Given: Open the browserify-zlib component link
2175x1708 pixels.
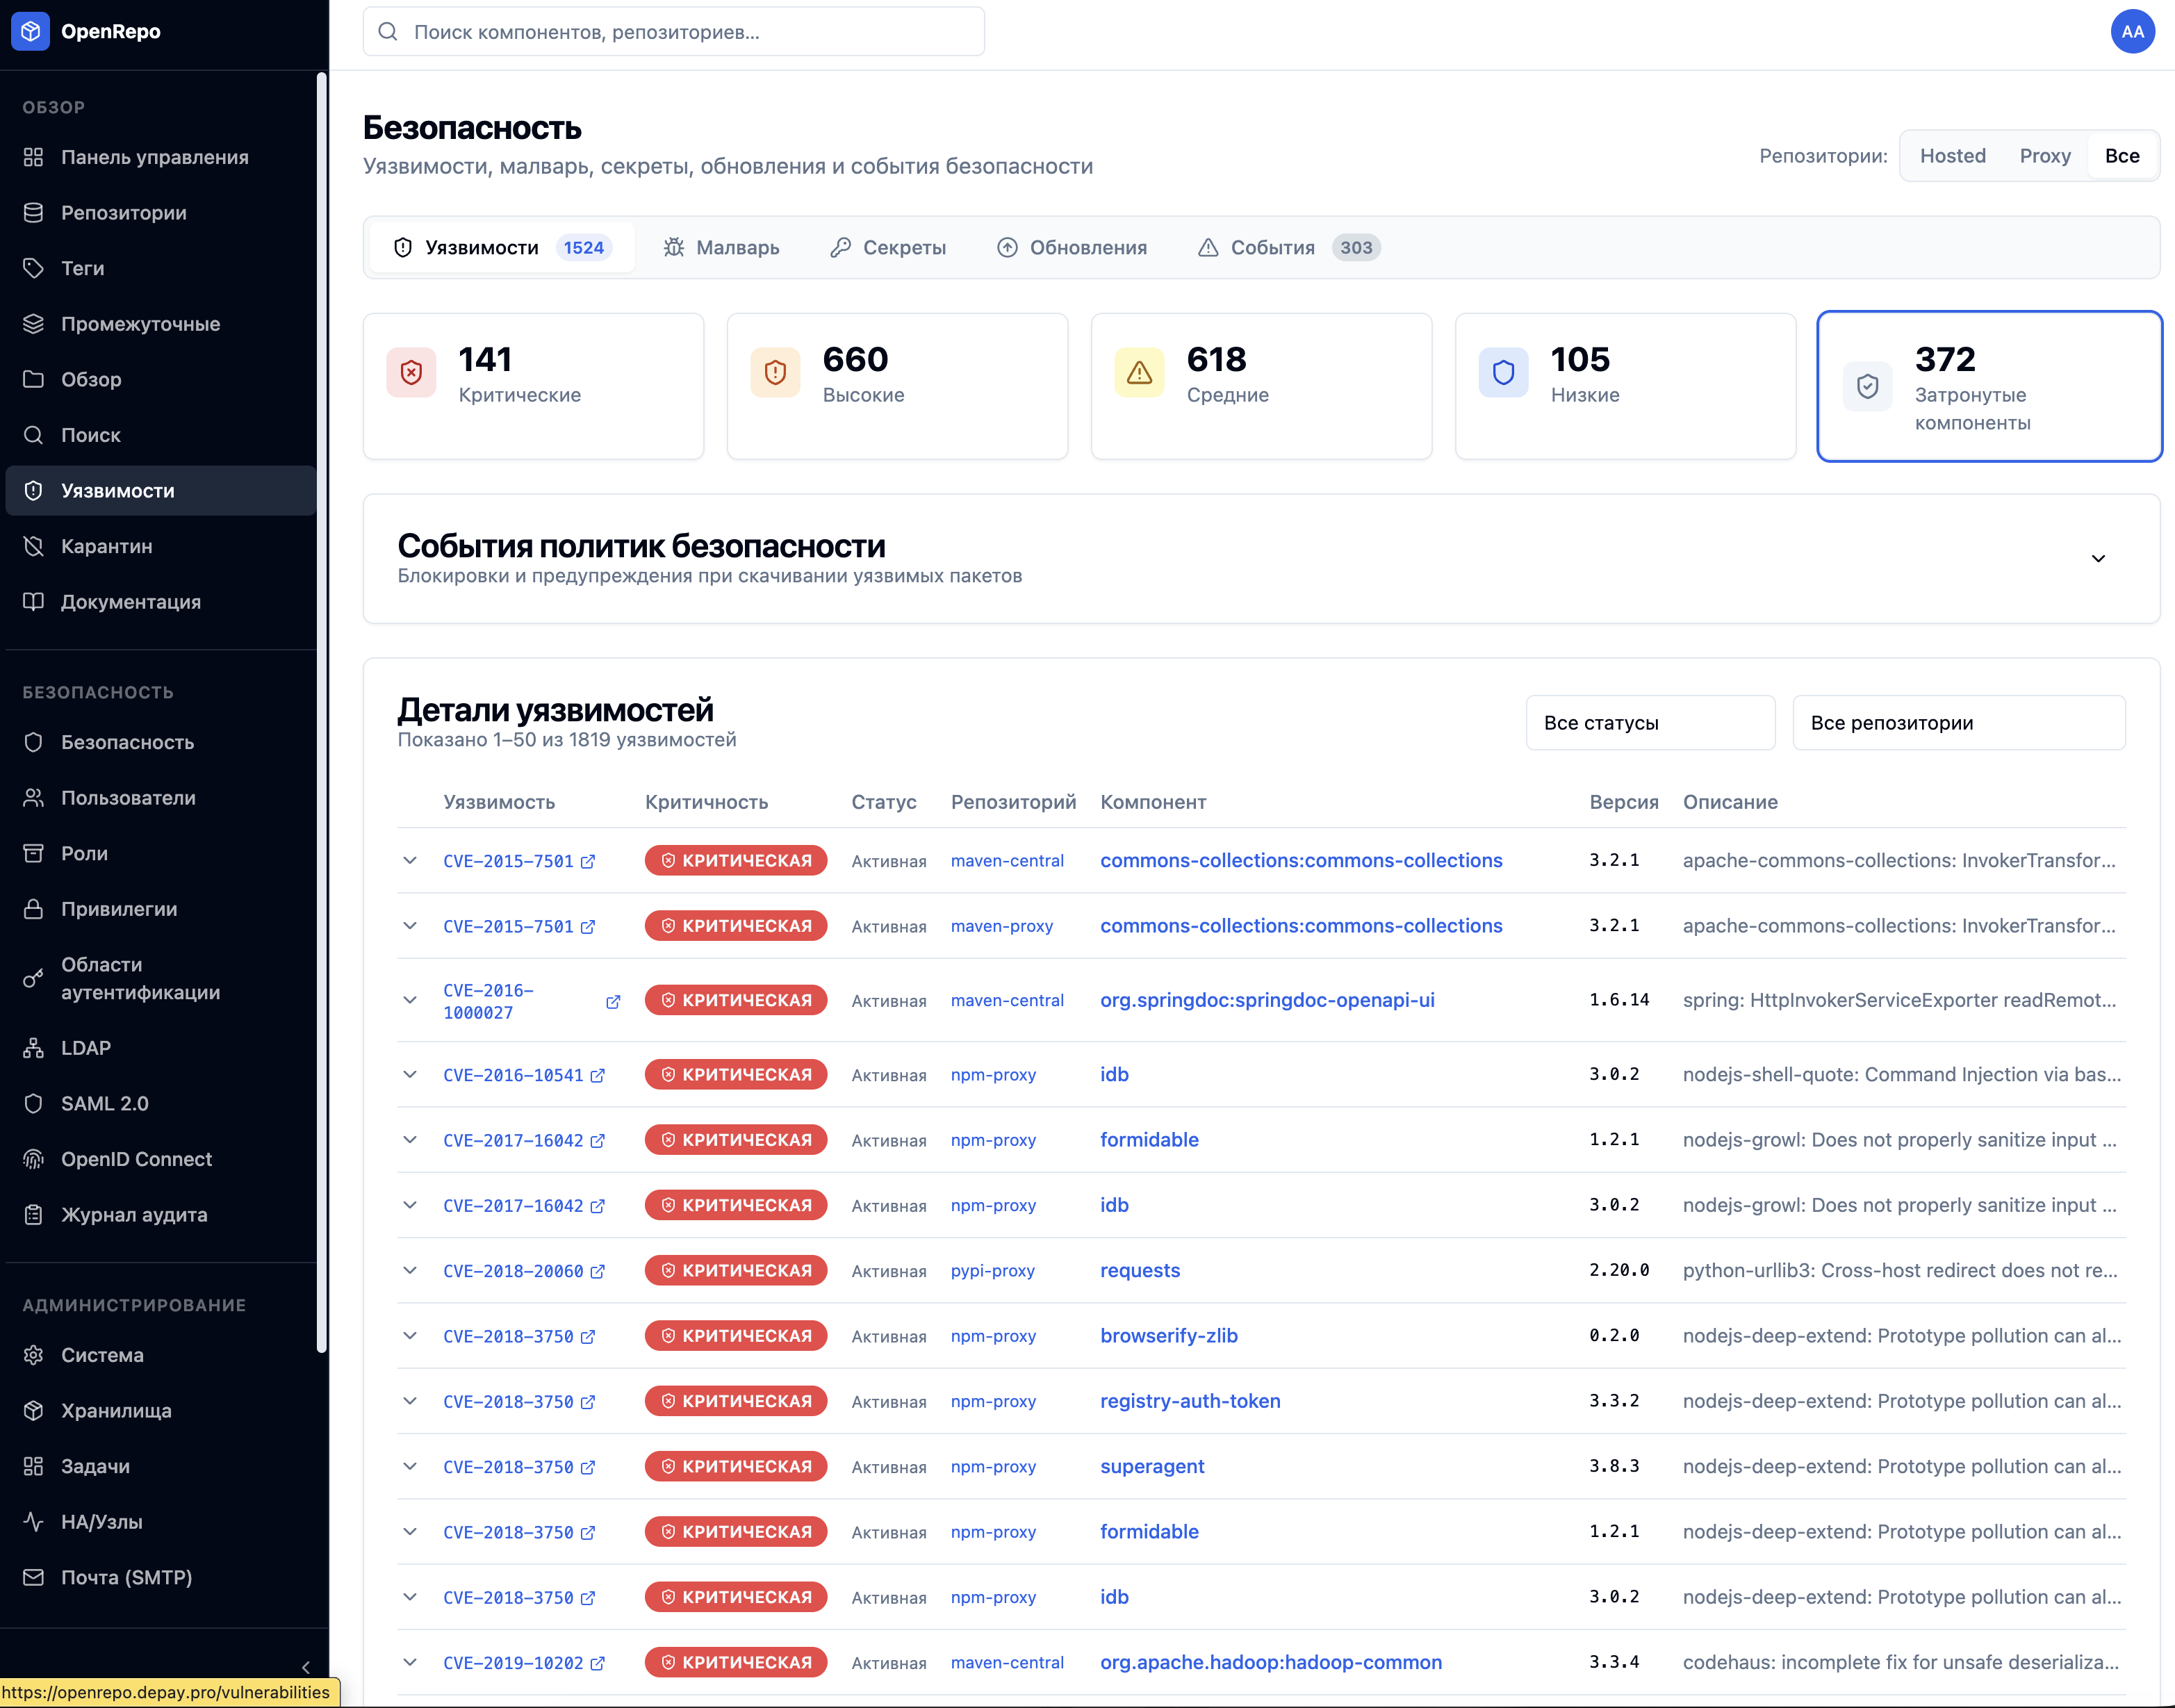Looking at the screenshot, I should pyautogui.click(x=1169, y=1336).
